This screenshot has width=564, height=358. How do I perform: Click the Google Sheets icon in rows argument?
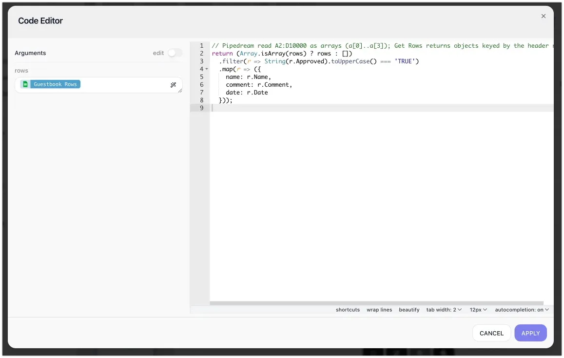(x=25, y=84)
